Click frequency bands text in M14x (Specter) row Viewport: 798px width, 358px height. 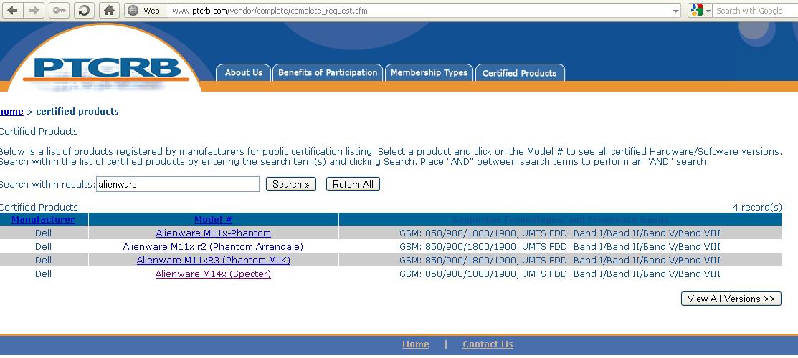point(560,274)
